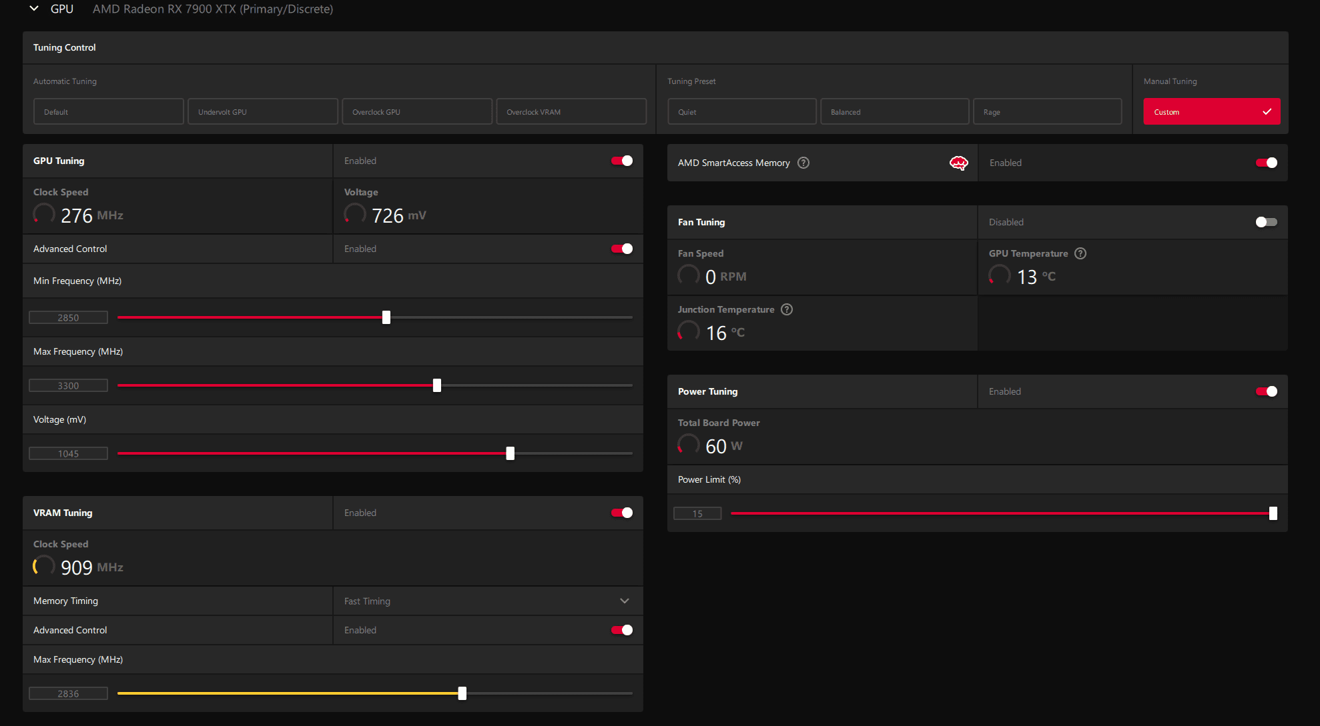Apply the Rage tuning preset
Image resolution: width=1320 pixels, height=726 pixels.
pos(1046,112)
